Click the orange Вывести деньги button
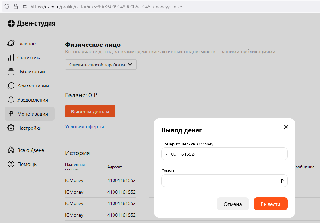This screenshot has height=223, width=320. 90,111
